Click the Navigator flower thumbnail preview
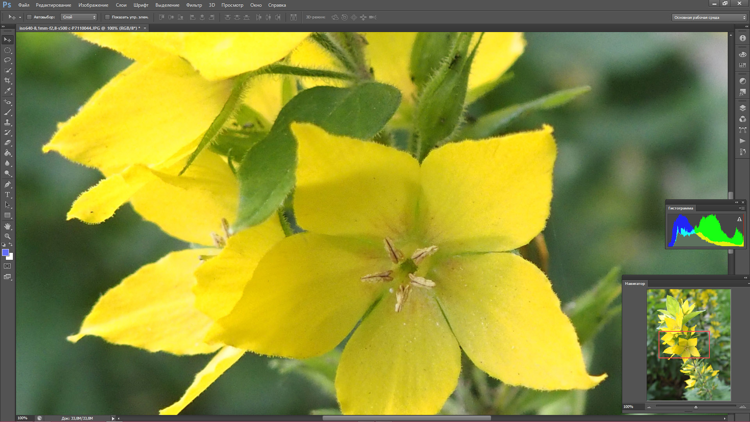The height and width of the screenshot is (422, 750). [x=688, y=345]
